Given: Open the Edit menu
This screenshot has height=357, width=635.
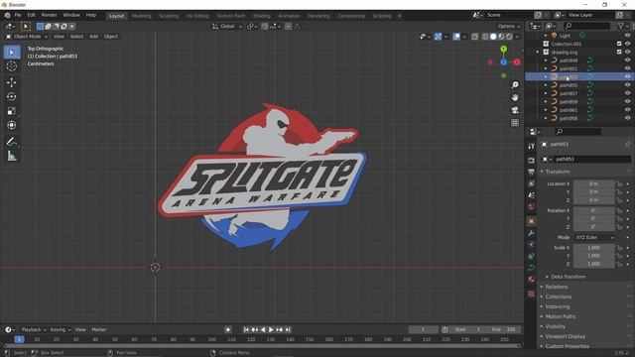Looking at the screenshot, I should tap(31, 15).
